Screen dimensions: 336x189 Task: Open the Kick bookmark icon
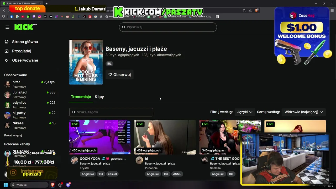[28, 17]
